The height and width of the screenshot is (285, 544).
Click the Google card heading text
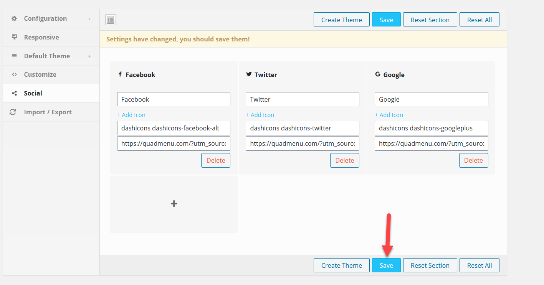click(394, 74)
